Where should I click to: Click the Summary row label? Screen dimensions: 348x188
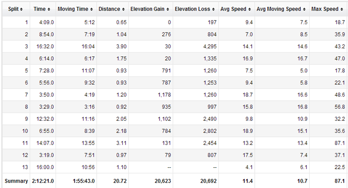pyautogui.click(x=16, y=181)
